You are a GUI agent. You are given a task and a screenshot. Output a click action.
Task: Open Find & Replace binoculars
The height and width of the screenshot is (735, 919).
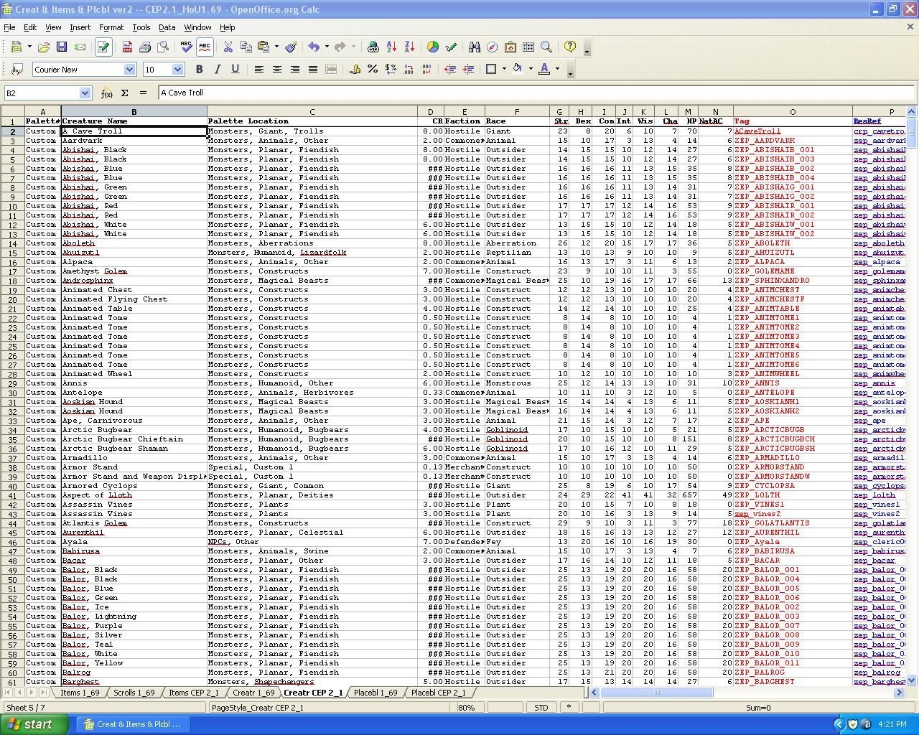coord(474,47)
